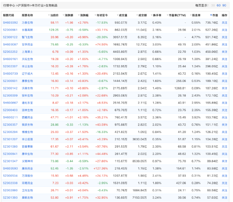Show 90 rows per page
The width and height of the screenshot is (233, 202).
224,5
